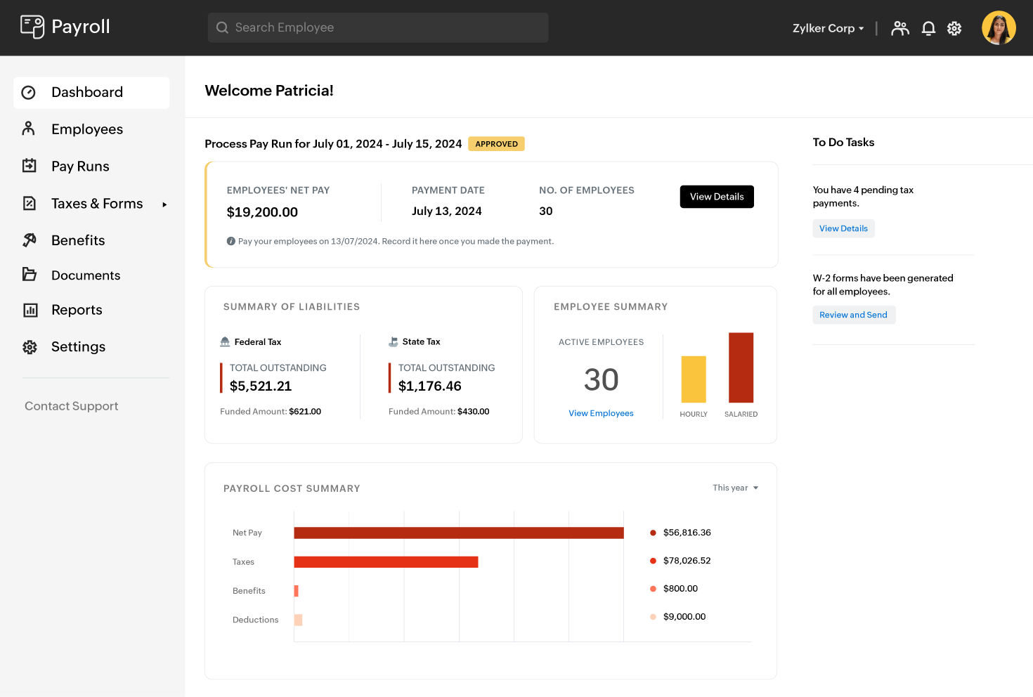Image resolution: width=1033 pixels, height=697 pixels.
Task: Select Taxes & Forms from the sidebar
Action: (x=96, y=203)
